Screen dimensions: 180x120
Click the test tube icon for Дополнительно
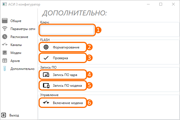click(x=5, y=69)
